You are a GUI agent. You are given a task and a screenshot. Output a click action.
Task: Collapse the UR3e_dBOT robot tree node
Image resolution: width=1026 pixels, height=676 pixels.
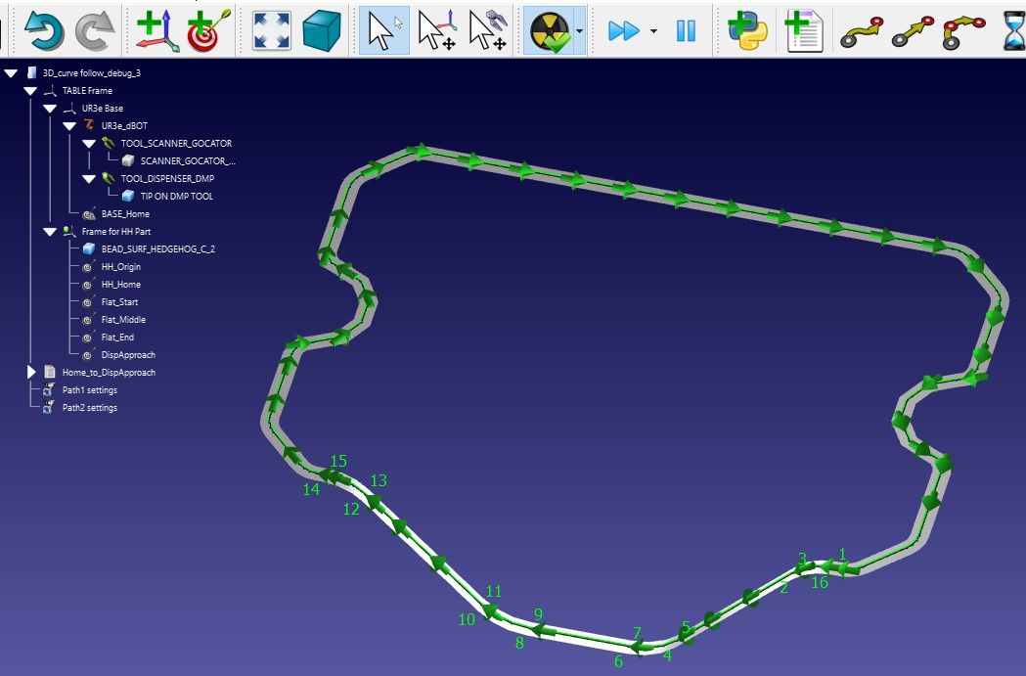pyautogui.click(x=70, y=126)
